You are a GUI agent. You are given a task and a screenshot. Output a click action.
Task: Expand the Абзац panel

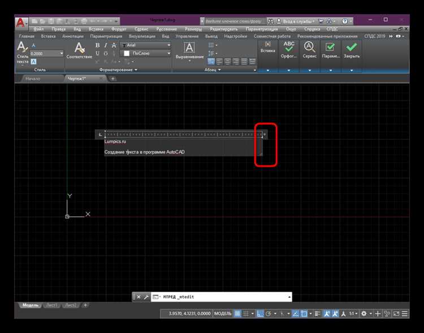(213, 70)
